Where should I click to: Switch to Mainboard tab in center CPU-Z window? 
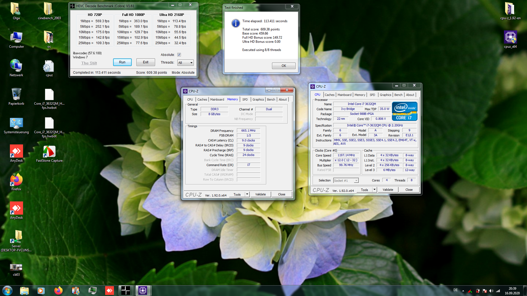(217, 99)
